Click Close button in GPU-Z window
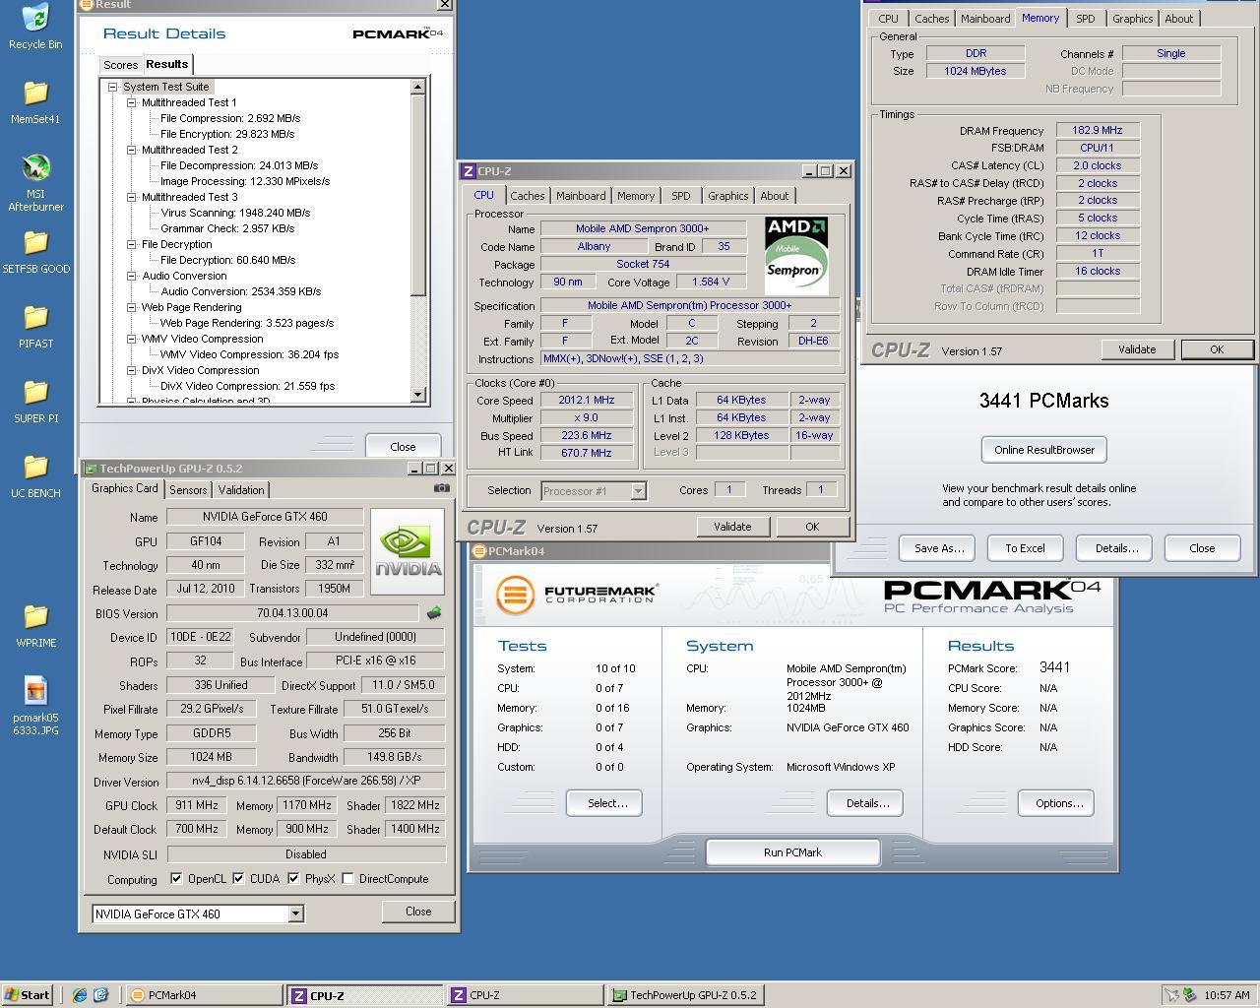 pyautogui.click(x=418, y=912)
